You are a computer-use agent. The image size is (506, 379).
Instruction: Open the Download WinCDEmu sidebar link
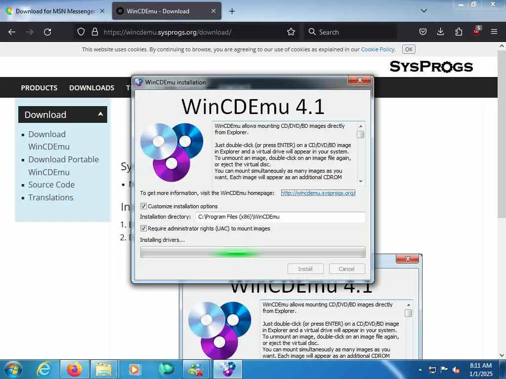coord(49,140)
